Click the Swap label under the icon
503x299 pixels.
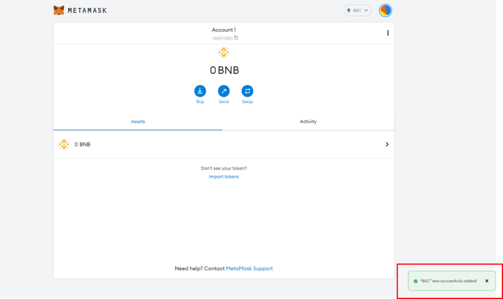(248, 102)
